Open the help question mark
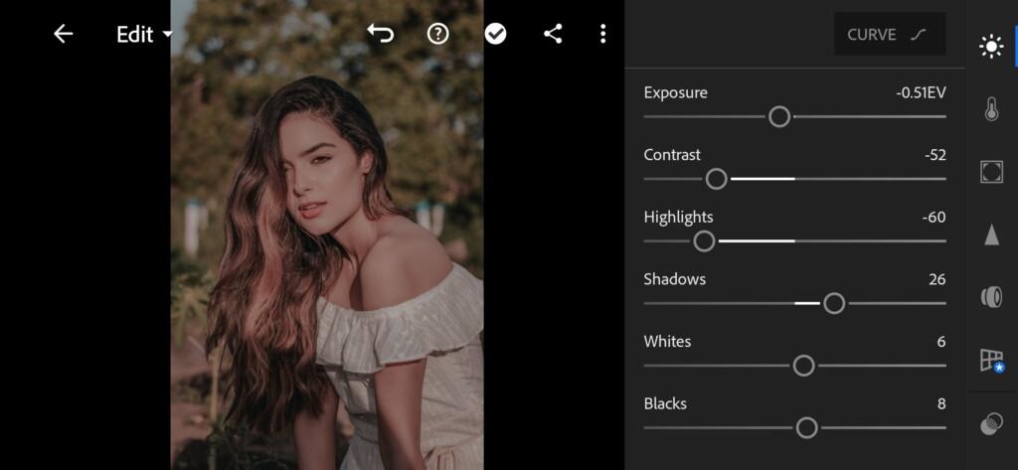 (438, 34)
